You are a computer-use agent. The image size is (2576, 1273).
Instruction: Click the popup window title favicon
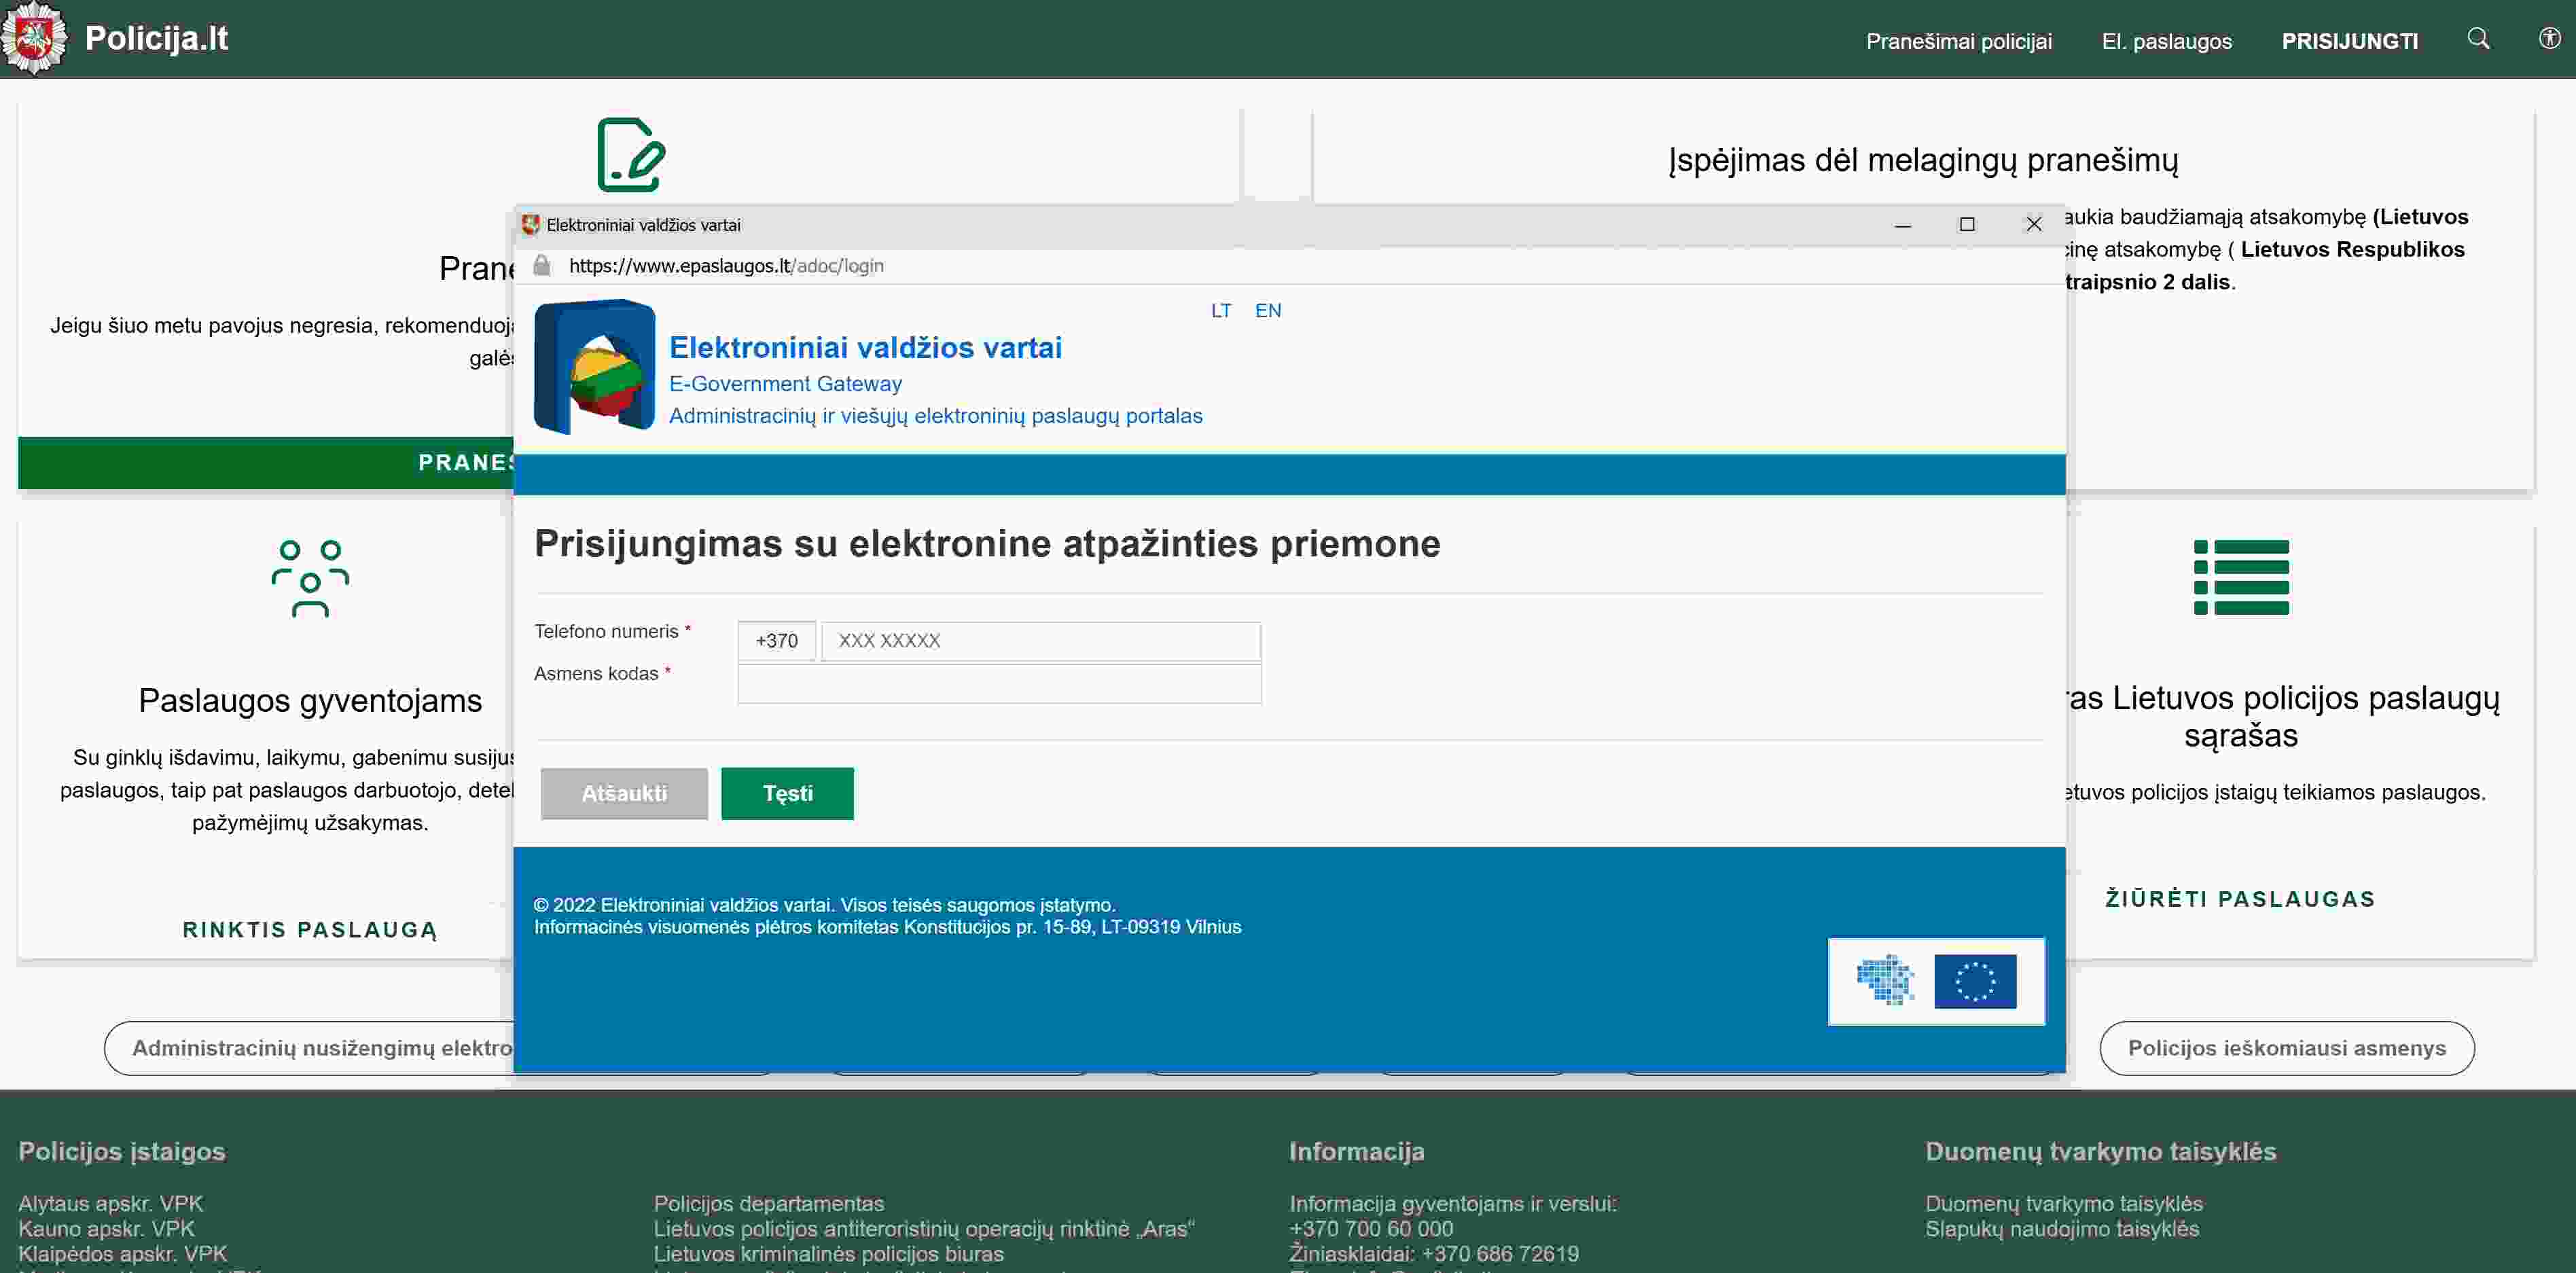(531, 225)
